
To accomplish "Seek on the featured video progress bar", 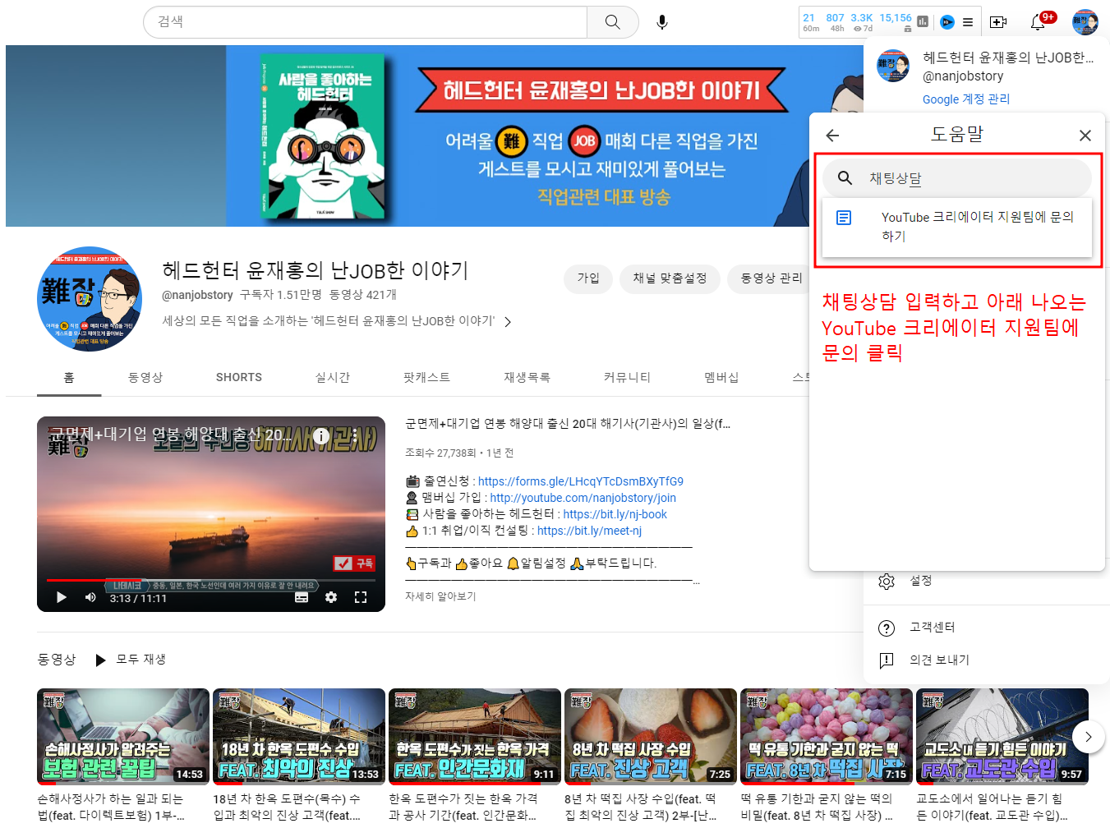I will point(211,580).
